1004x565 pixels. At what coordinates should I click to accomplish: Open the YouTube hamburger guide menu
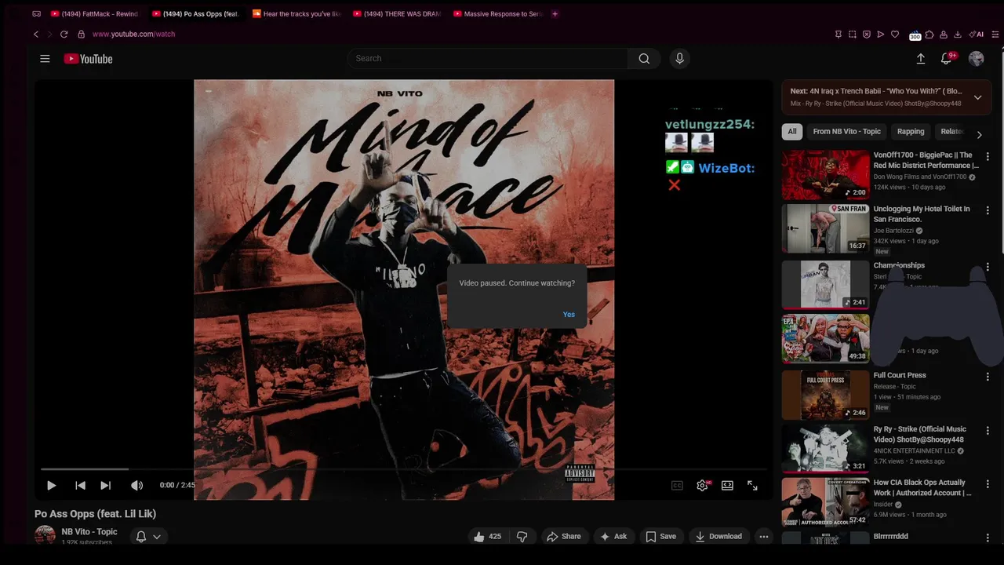pyautogui.click(x=45, y=59)
